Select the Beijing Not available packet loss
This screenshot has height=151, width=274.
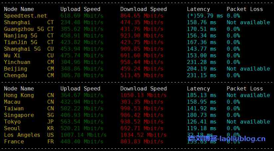[x=248, y=69]
